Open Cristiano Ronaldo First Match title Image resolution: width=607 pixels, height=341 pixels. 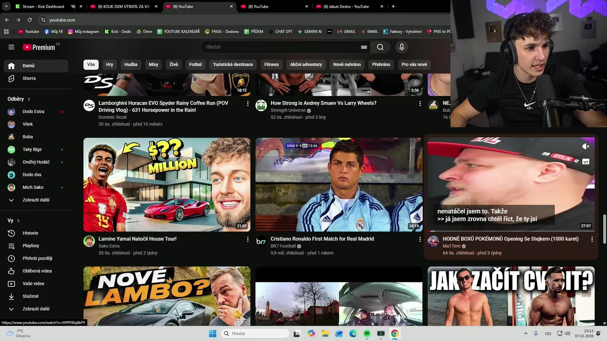pos(322,239)
